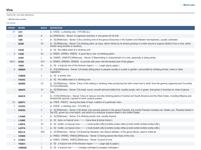Select the word BINE
Image resolution: width=201 pixels, height=150 pixels.
[21, 44]
